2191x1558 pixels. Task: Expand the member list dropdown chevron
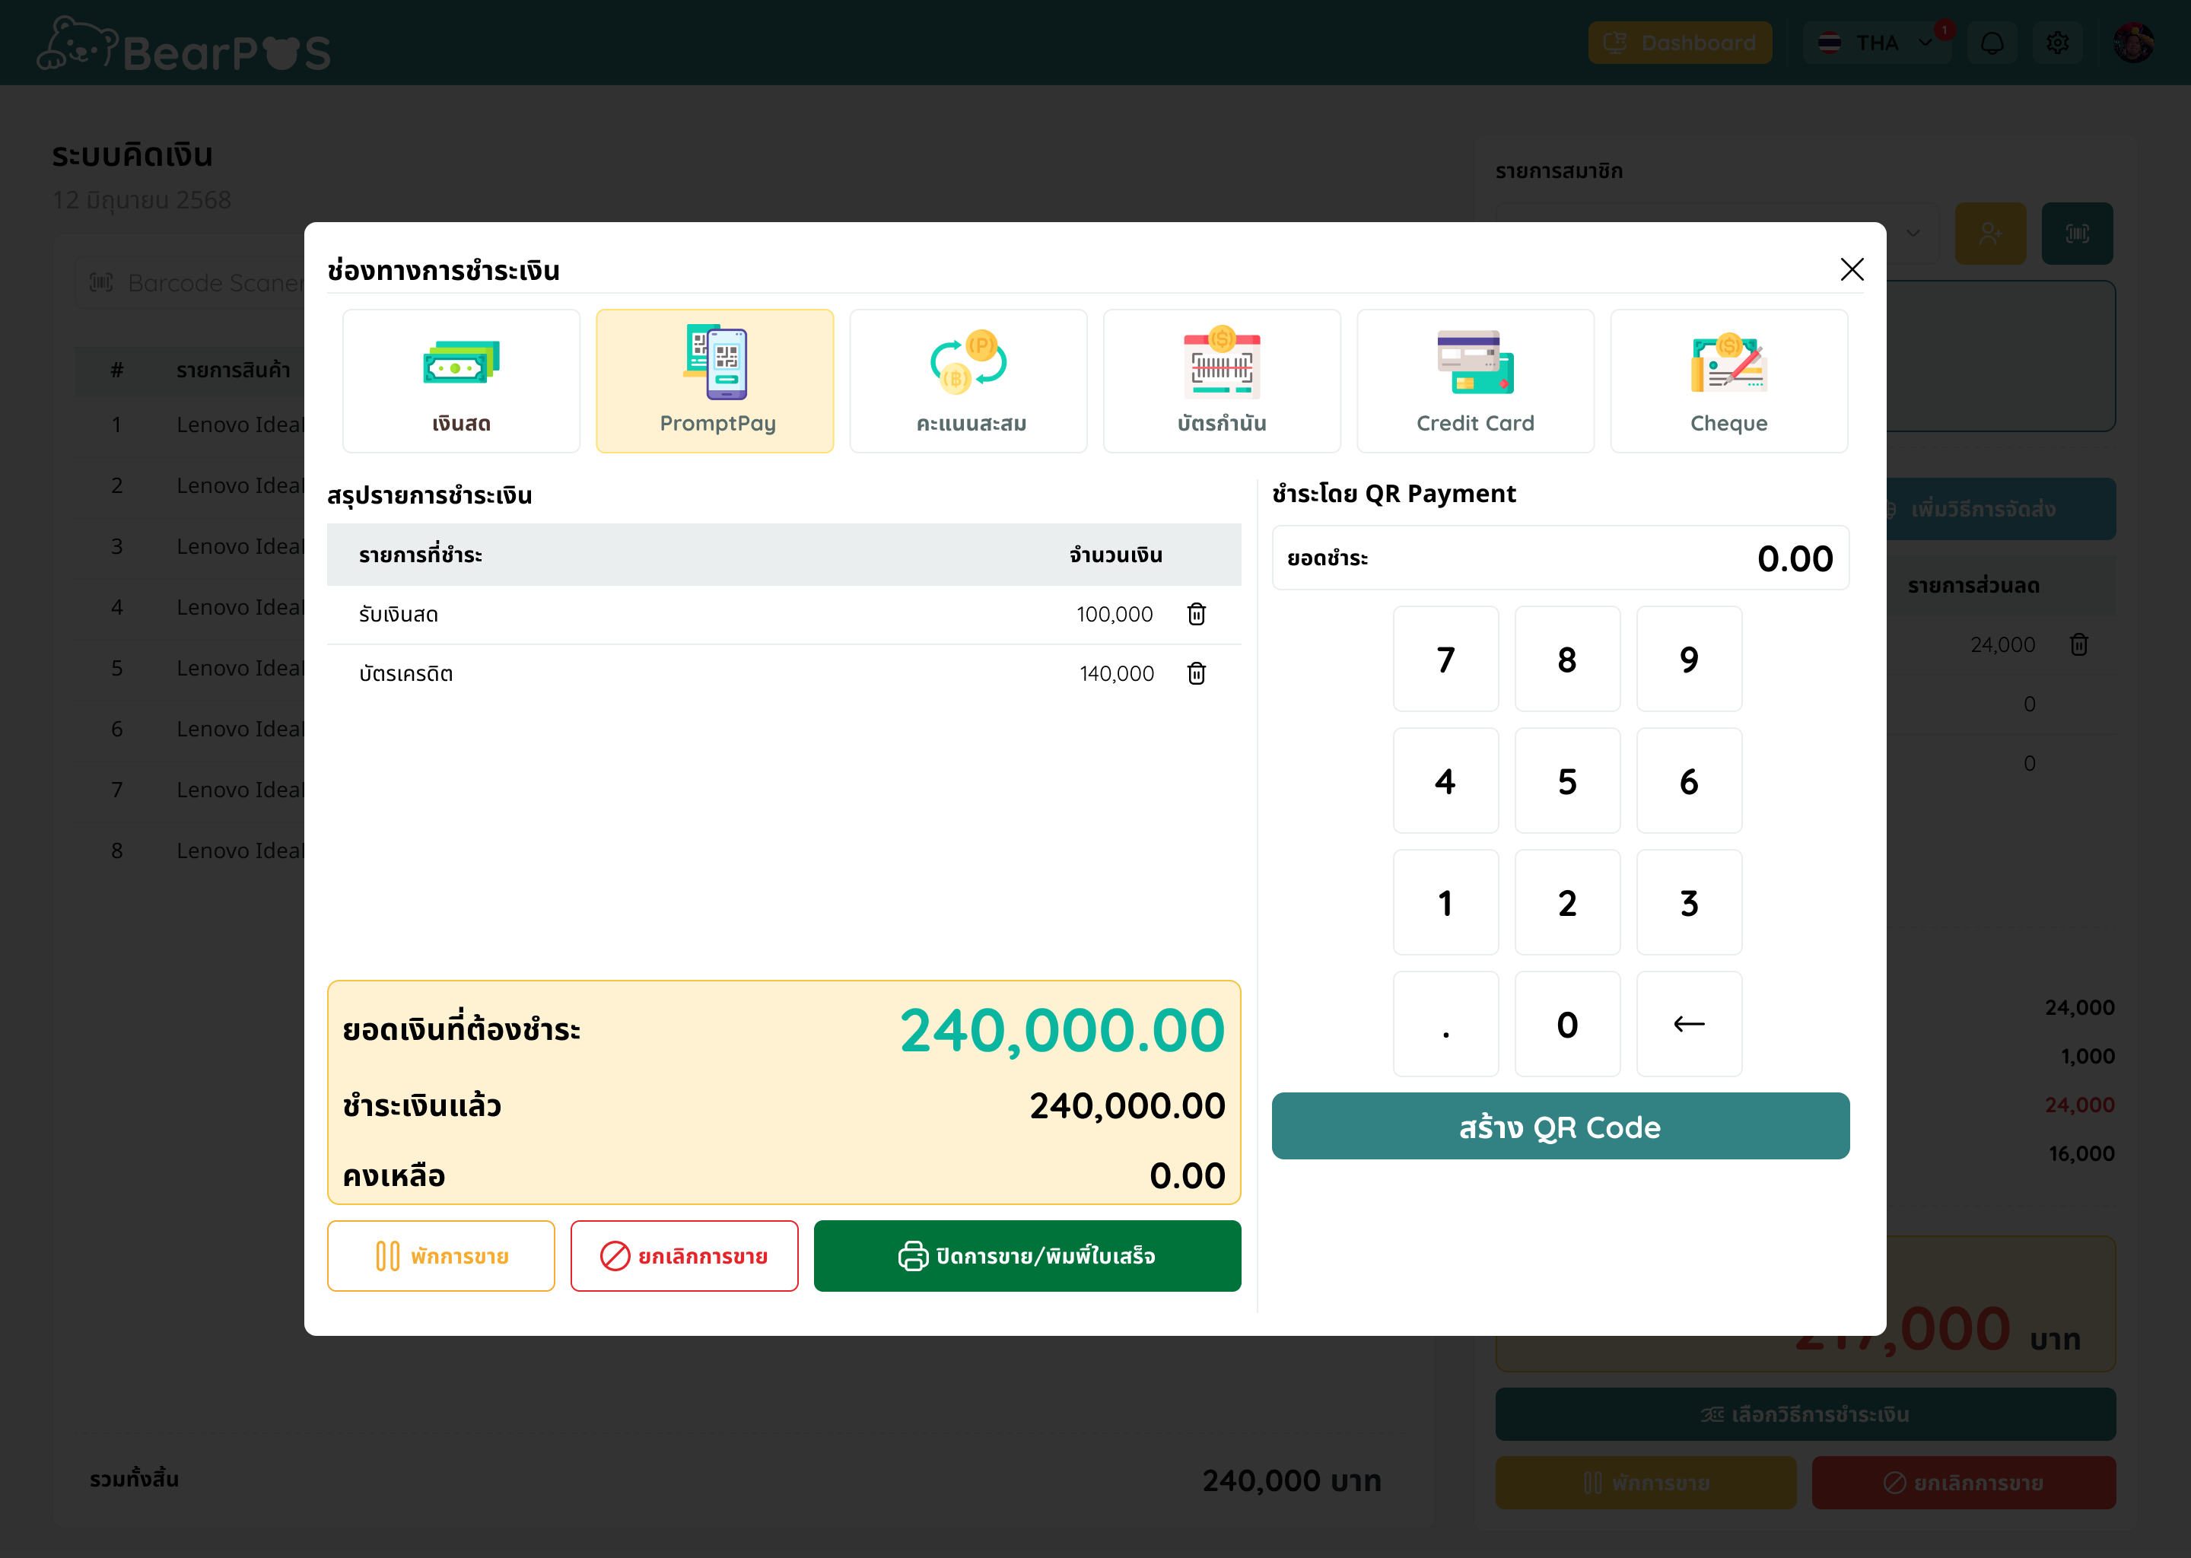1913,233
